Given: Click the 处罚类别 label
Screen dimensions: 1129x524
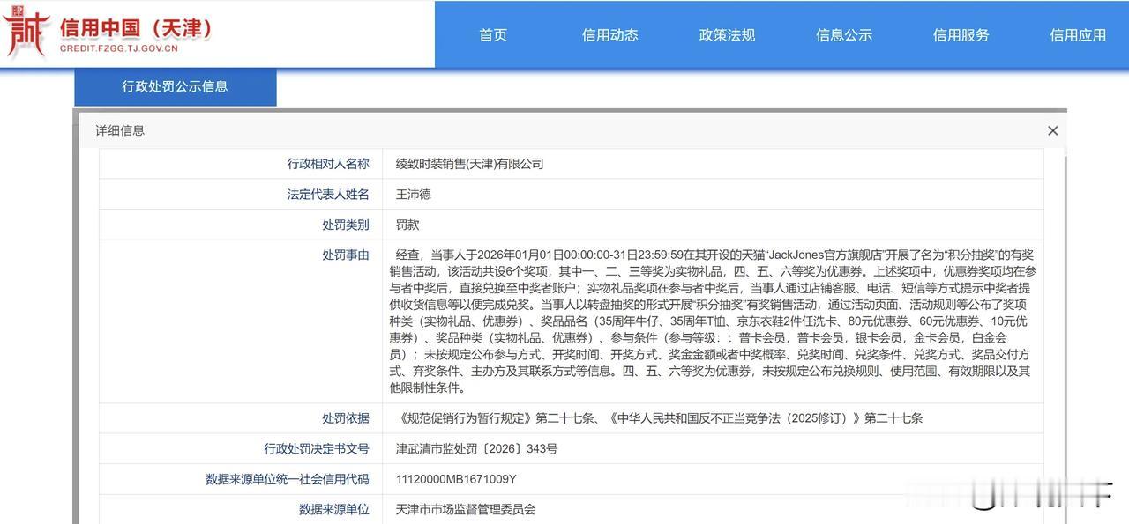Looking at the screenshot, I should [x=346, y=225].
